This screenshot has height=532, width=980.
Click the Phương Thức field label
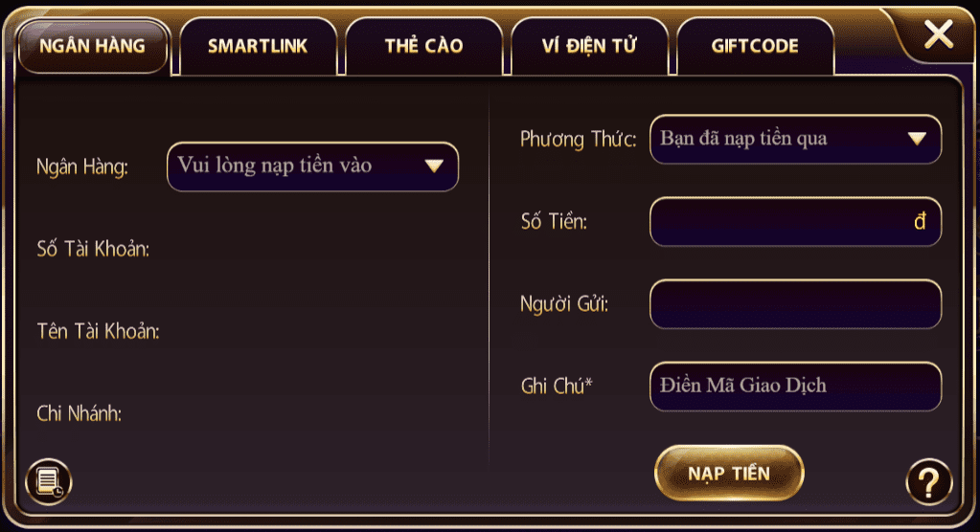578,140
